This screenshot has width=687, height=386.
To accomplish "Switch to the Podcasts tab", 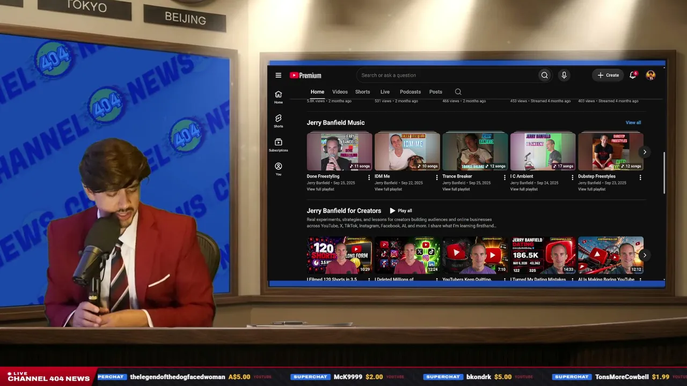I will [x=410, y=92].
